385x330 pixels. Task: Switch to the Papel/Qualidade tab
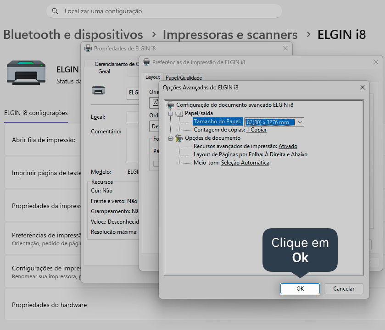coord(184,78)
